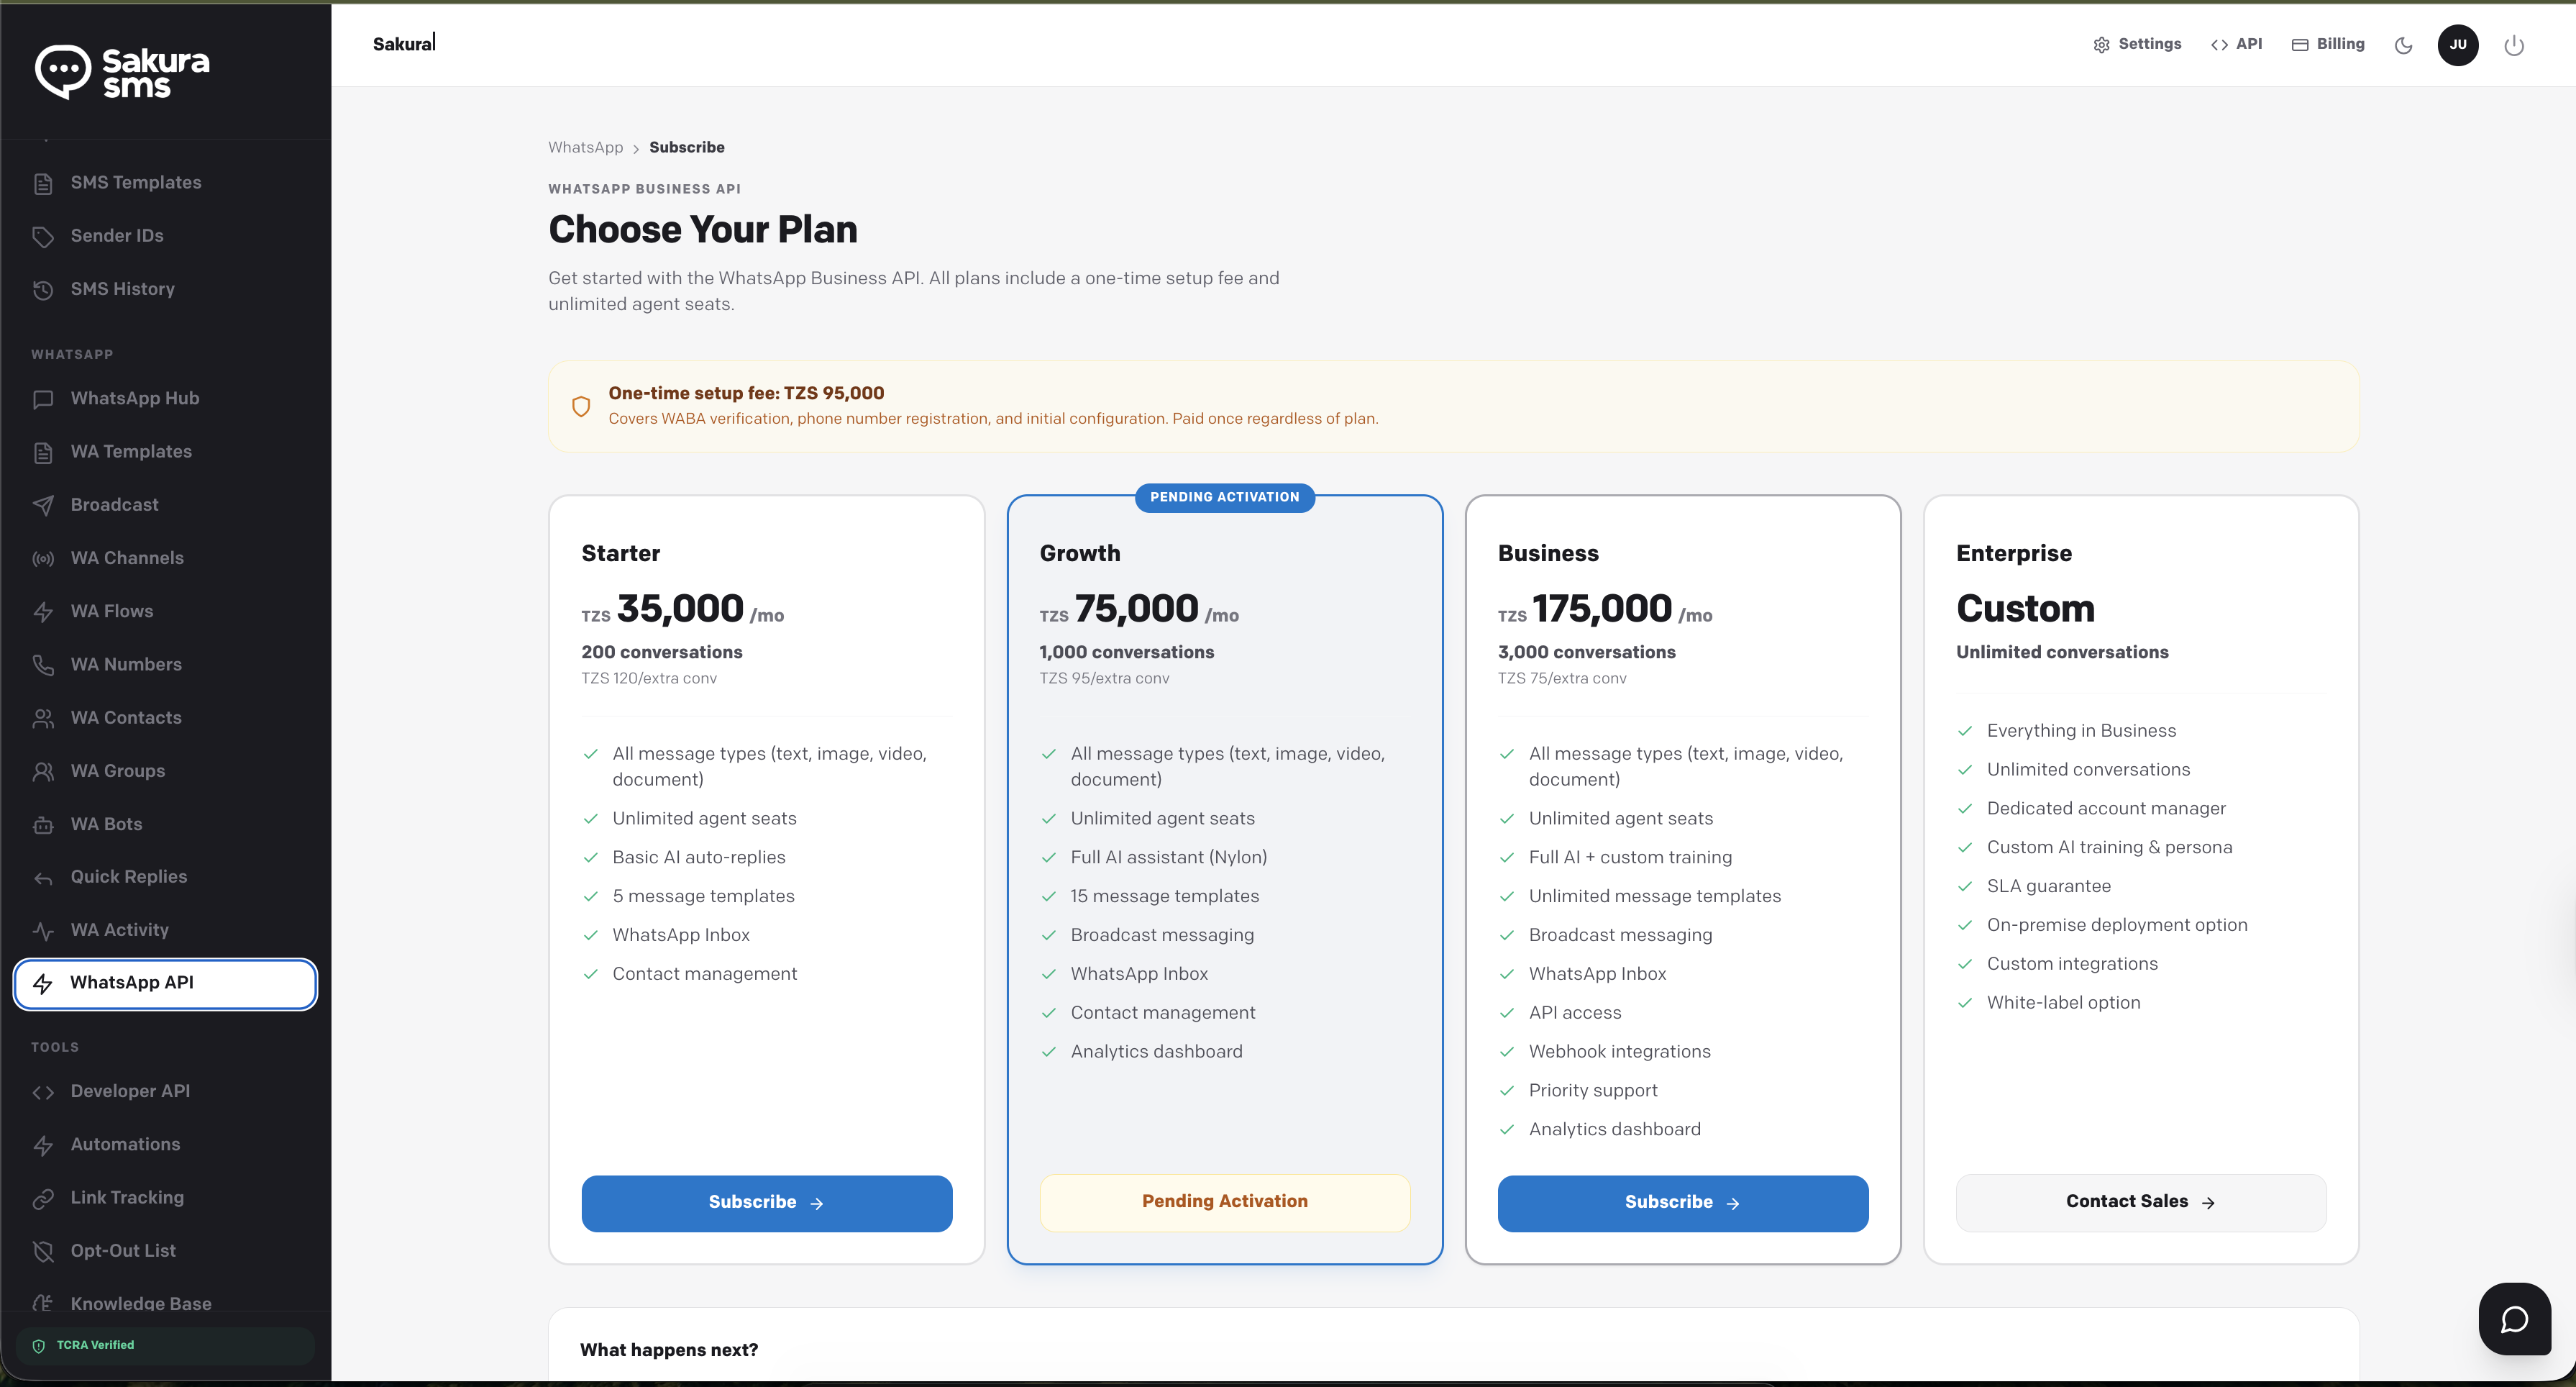
Task: Subscribe to the Starter plan
Action: tap(766, 1203)
